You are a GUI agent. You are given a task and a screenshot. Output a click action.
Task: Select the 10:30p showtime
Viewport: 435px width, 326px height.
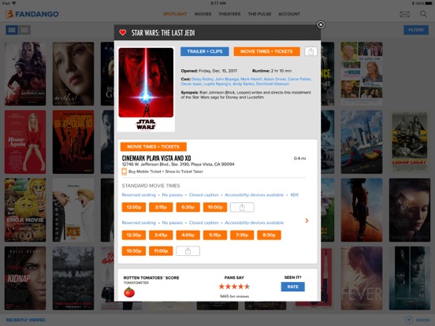click(x=134, y=251)
